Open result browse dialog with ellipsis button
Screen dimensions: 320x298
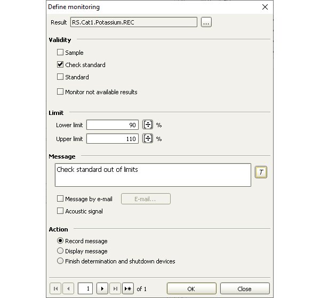pos(206,22)
